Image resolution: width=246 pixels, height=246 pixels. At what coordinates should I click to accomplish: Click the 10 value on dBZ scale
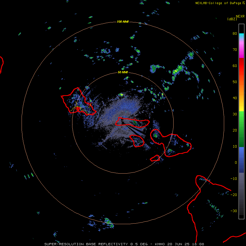click(235, 147)
